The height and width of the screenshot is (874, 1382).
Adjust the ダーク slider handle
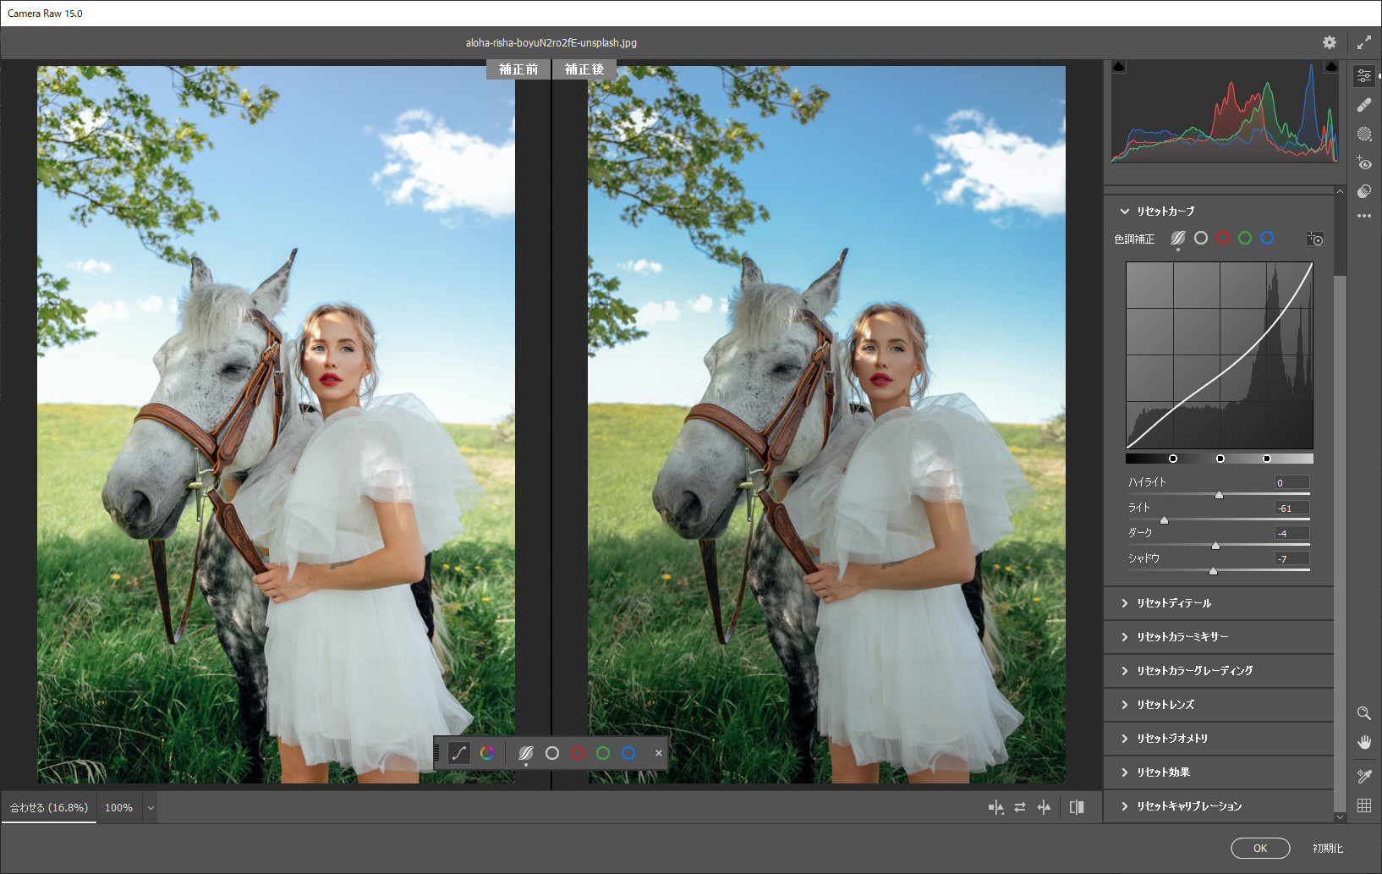pyautogui.click(x=1215, y=546)
